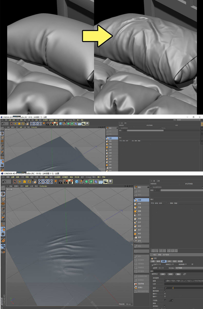Switch to Texture mode in lower window sidebar

tap(3, 199)
